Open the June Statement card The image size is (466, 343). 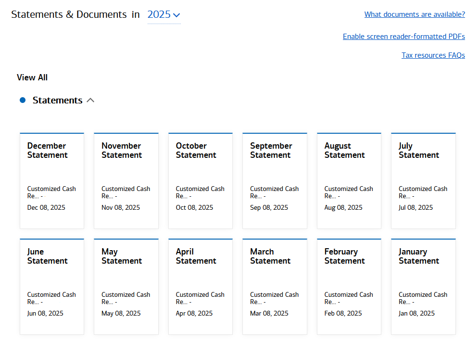[52, 286]
